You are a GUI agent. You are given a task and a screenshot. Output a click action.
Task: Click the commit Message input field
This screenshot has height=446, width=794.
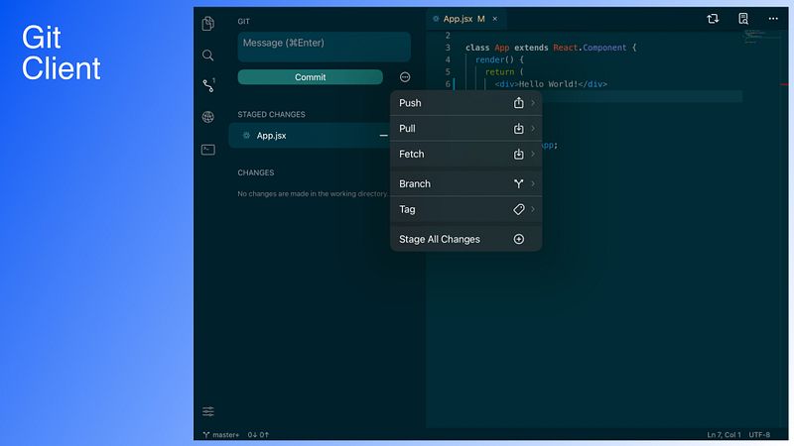(325, 47)
